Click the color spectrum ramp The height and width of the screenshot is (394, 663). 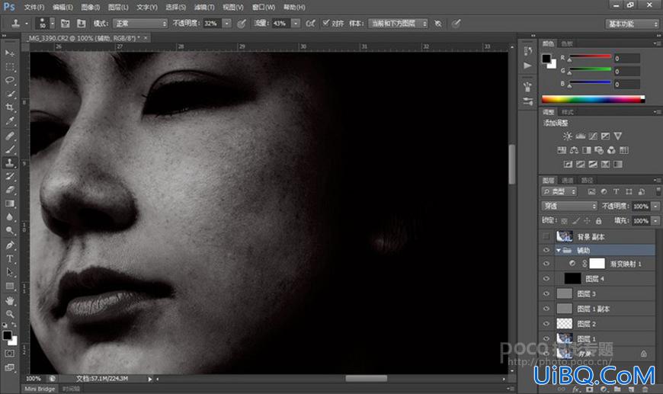click(593, 99)
